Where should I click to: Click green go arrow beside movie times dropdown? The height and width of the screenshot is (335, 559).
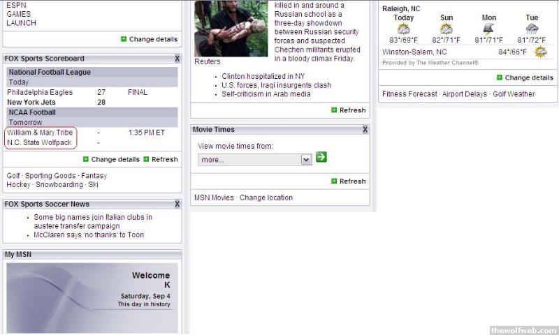321,158
